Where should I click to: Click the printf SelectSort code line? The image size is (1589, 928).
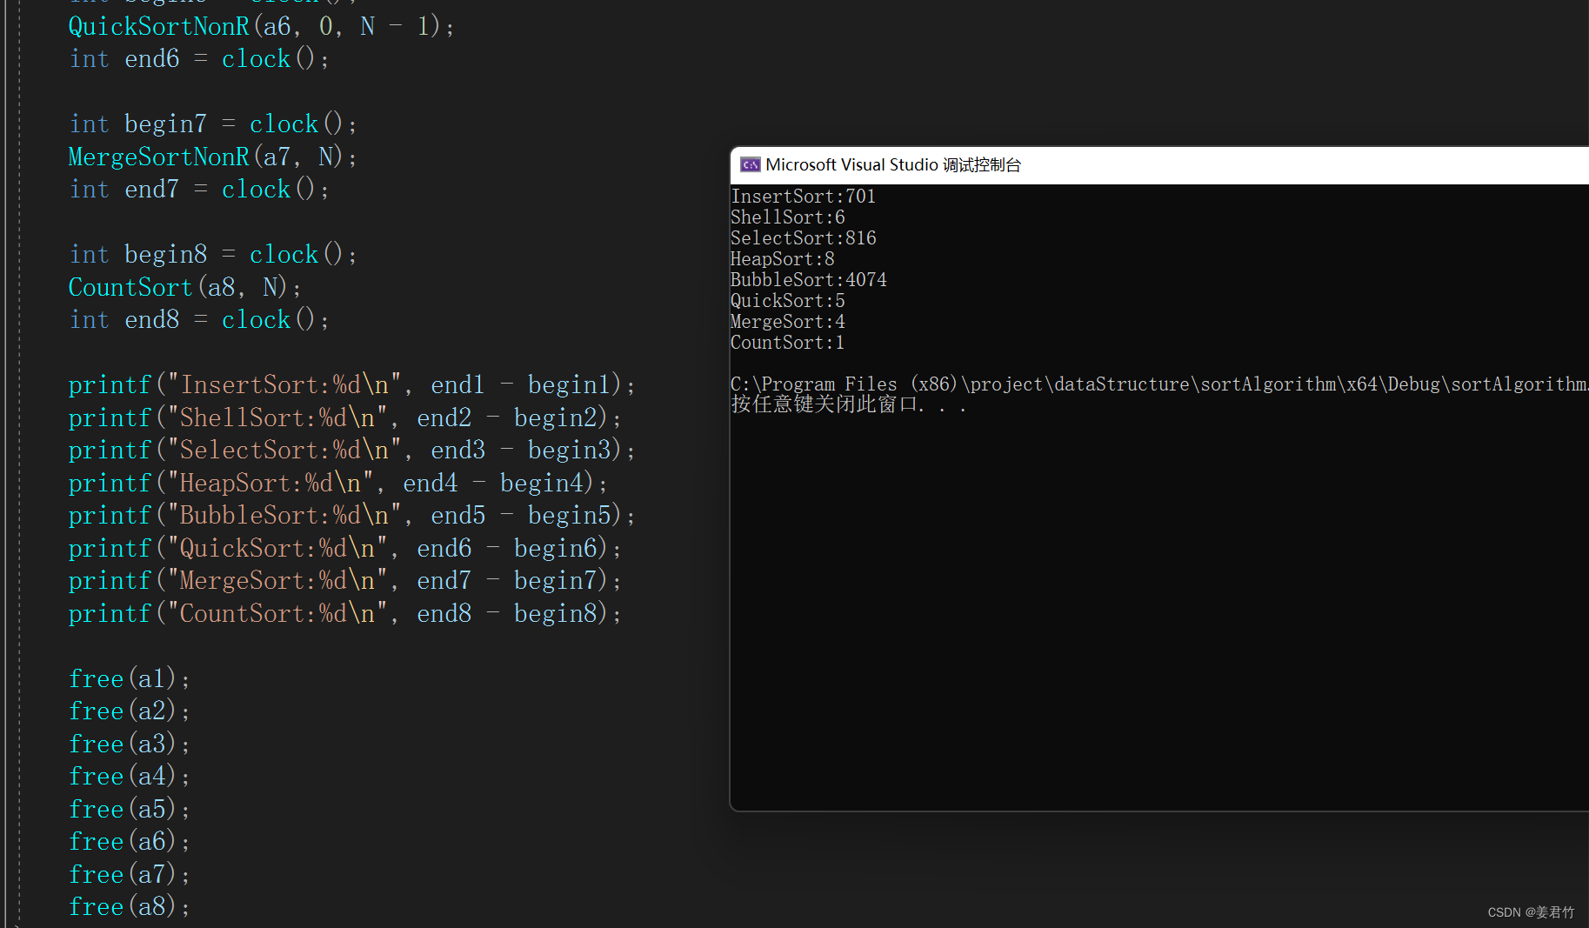click(x=352, y=451)
